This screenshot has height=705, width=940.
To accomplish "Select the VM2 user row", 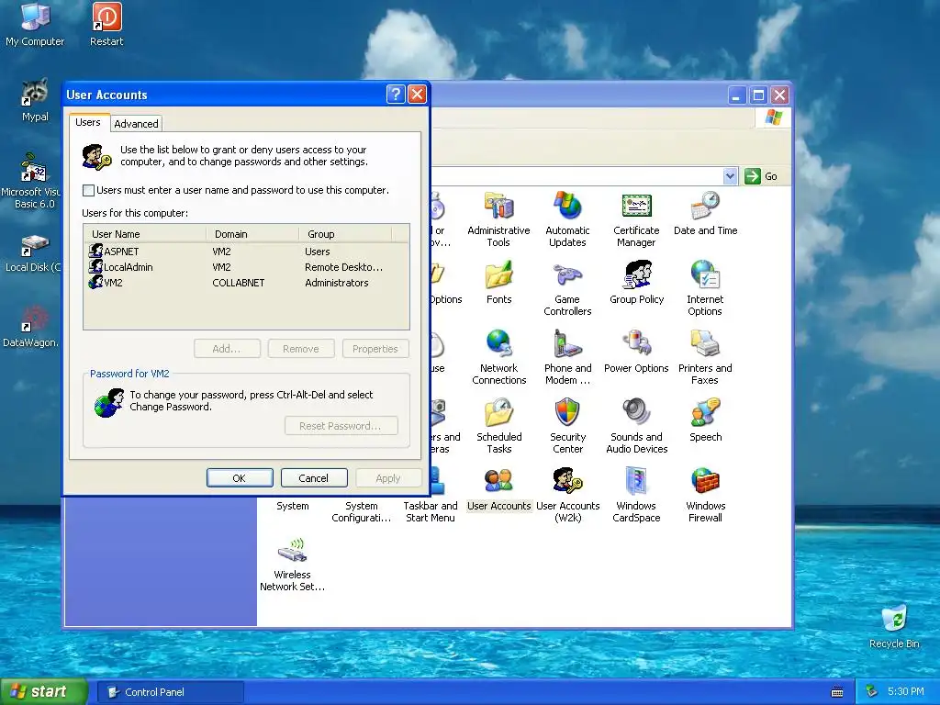I will pos(246,283).
